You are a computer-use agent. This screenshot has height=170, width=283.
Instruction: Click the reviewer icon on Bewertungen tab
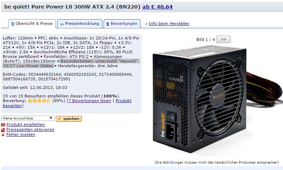(x=108, y=24)
